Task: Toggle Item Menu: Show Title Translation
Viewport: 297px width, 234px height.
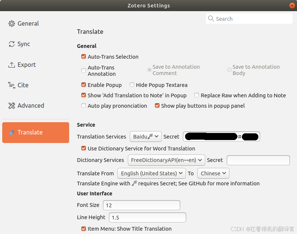Action: point(84,229)
